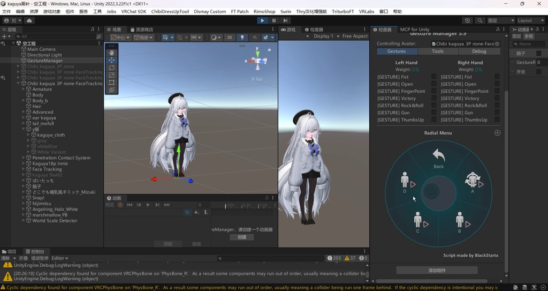The image size is (548, 291).
Task: Open the 图层 layers dropdown in toolbar
Action: pos(501,21)
